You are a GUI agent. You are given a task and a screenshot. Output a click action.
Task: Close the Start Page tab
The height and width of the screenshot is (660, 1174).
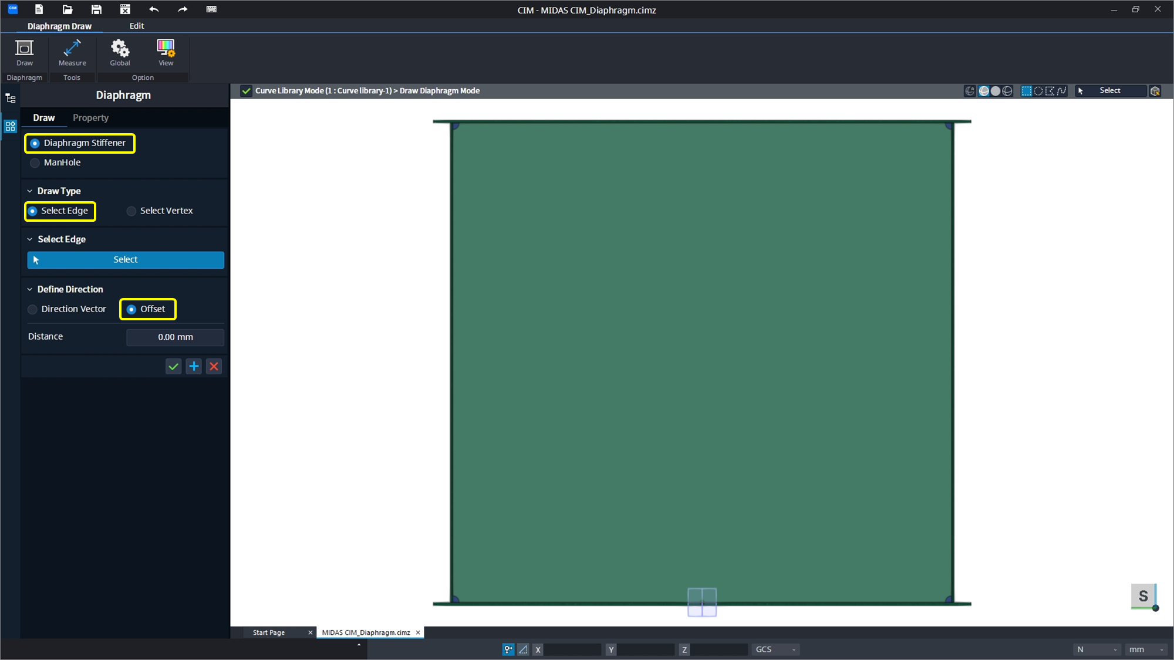(311, 632)
